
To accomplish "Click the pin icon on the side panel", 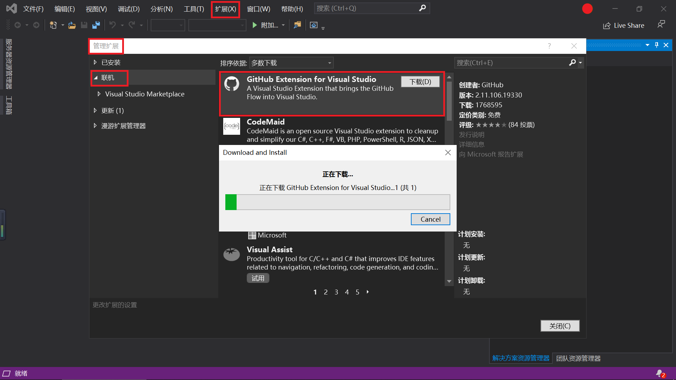I will [x=657, y=45].
